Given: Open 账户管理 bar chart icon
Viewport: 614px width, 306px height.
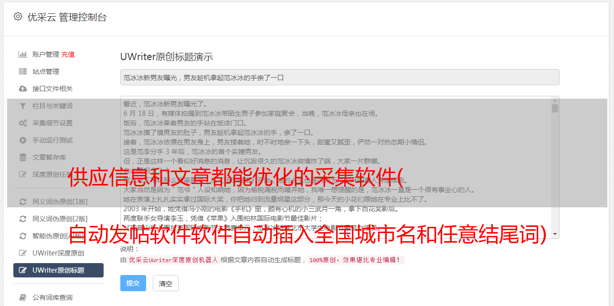Looking at the screenshot, I should [x=22, y=54].
